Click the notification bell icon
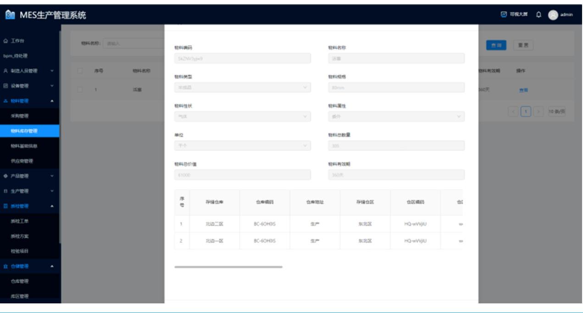Screen dimensions: 583x313 [539, 15]
